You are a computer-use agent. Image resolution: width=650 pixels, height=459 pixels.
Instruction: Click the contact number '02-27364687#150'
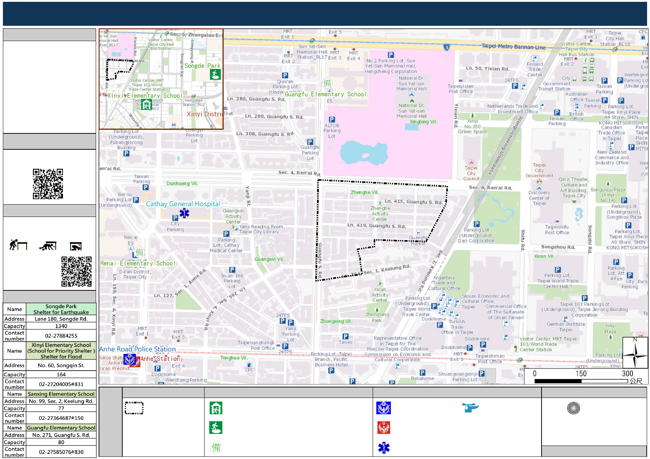coord(61,418)
